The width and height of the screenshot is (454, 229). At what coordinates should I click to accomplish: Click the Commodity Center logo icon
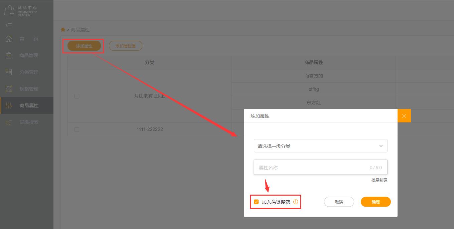(9, 11)
